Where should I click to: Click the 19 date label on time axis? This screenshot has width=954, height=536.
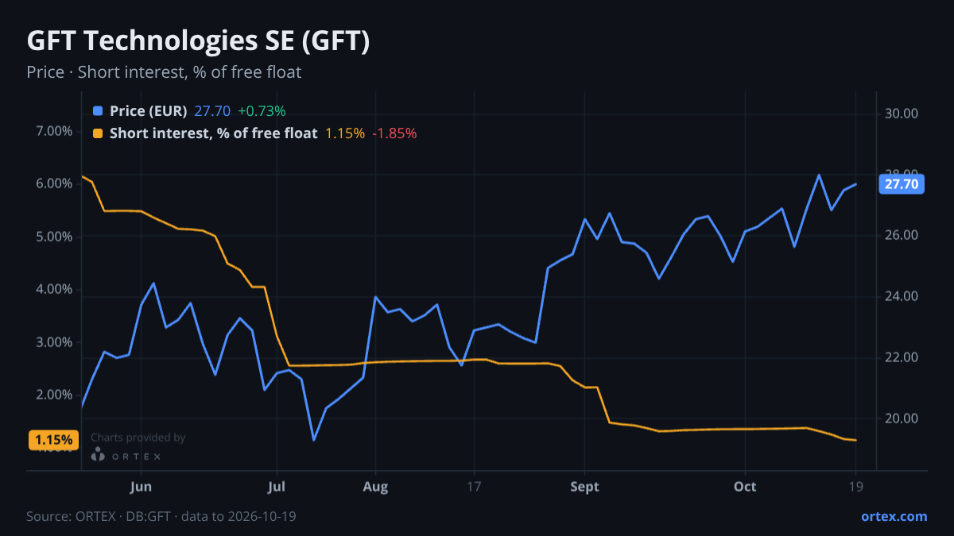pyautogui.click(x=855, y=487)
